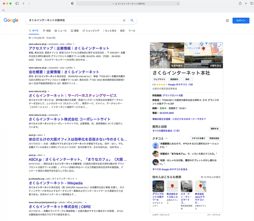This screenshot has width=254, height=221.
Task: Open dropdown arrow next to corp › office URL
Action: click(74, 44)
